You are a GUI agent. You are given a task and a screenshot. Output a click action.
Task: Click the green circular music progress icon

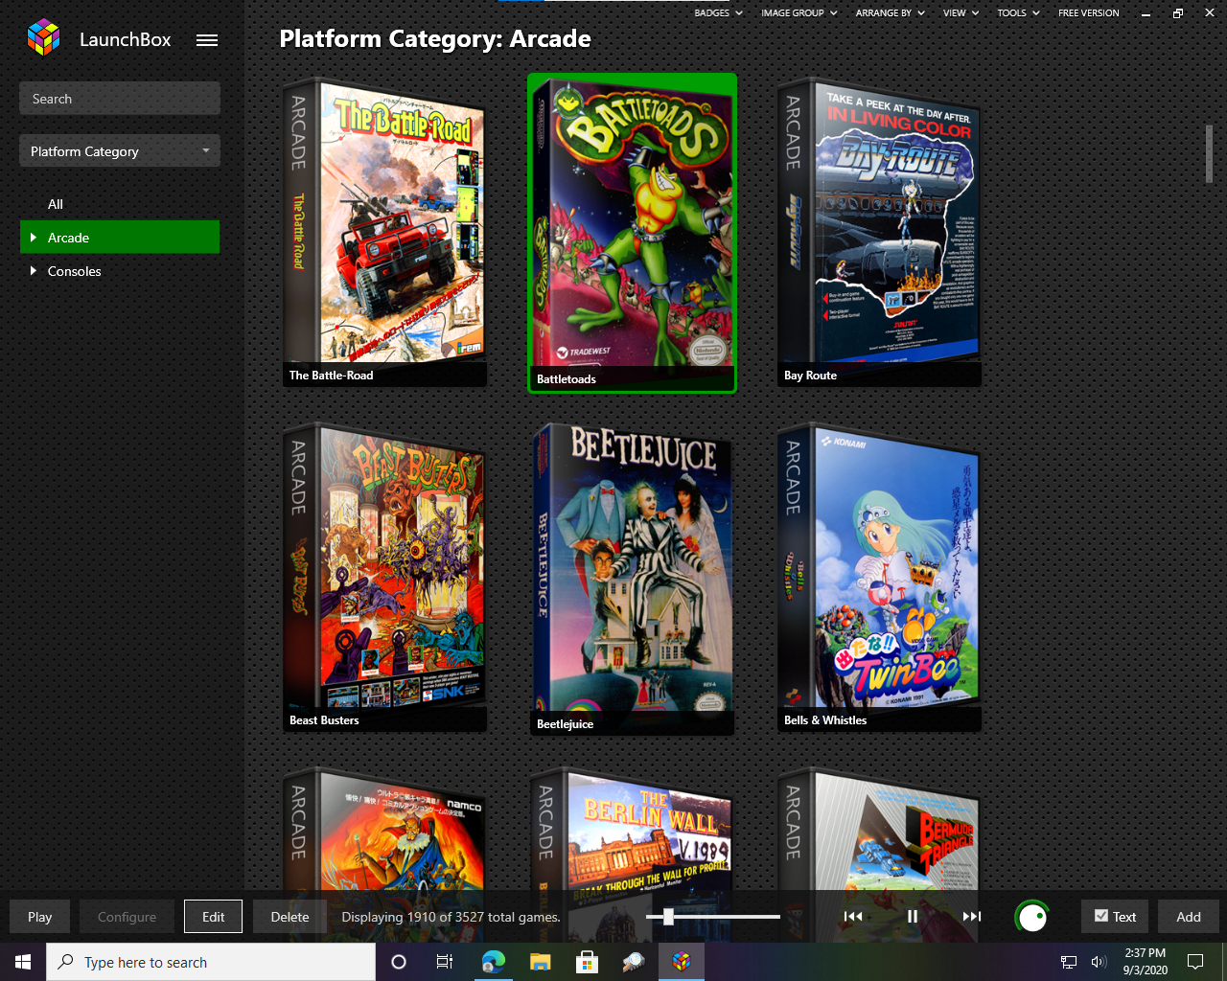coord(1032,917)
